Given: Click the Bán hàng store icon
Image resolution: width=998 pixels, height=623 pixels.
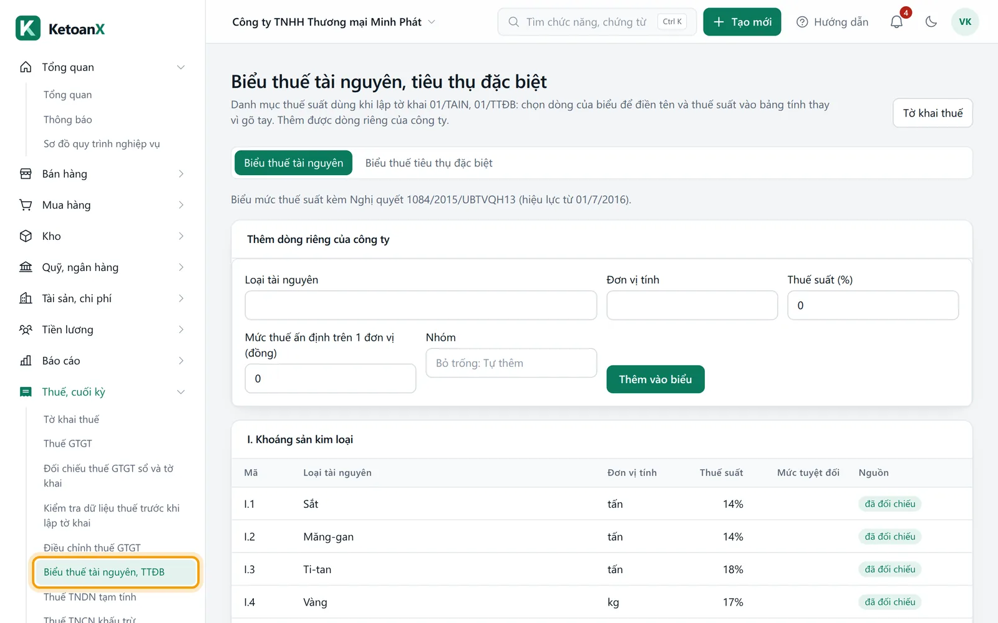Looking at the screenshot, I should 26,174.
